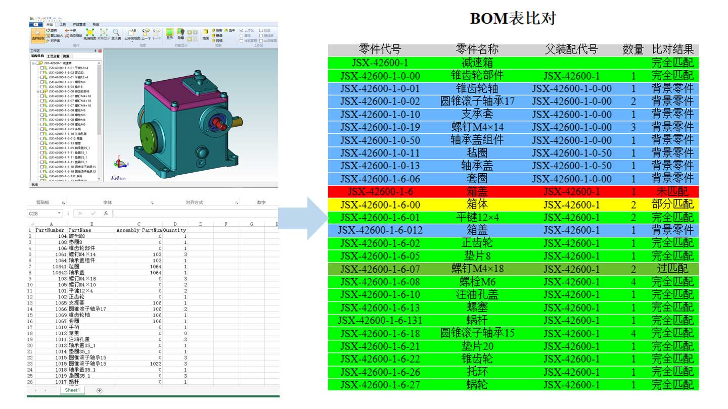Toggle visibility checkbox of JSX-42600-1-7-03 手柄
The image size is (728, 409).
[x=42, y=129]
